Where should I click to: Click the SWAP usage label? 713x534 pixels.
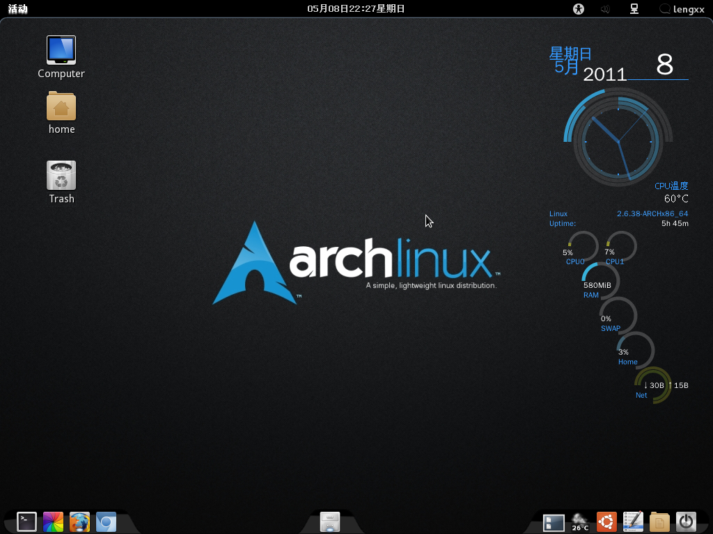coord(610,328)
